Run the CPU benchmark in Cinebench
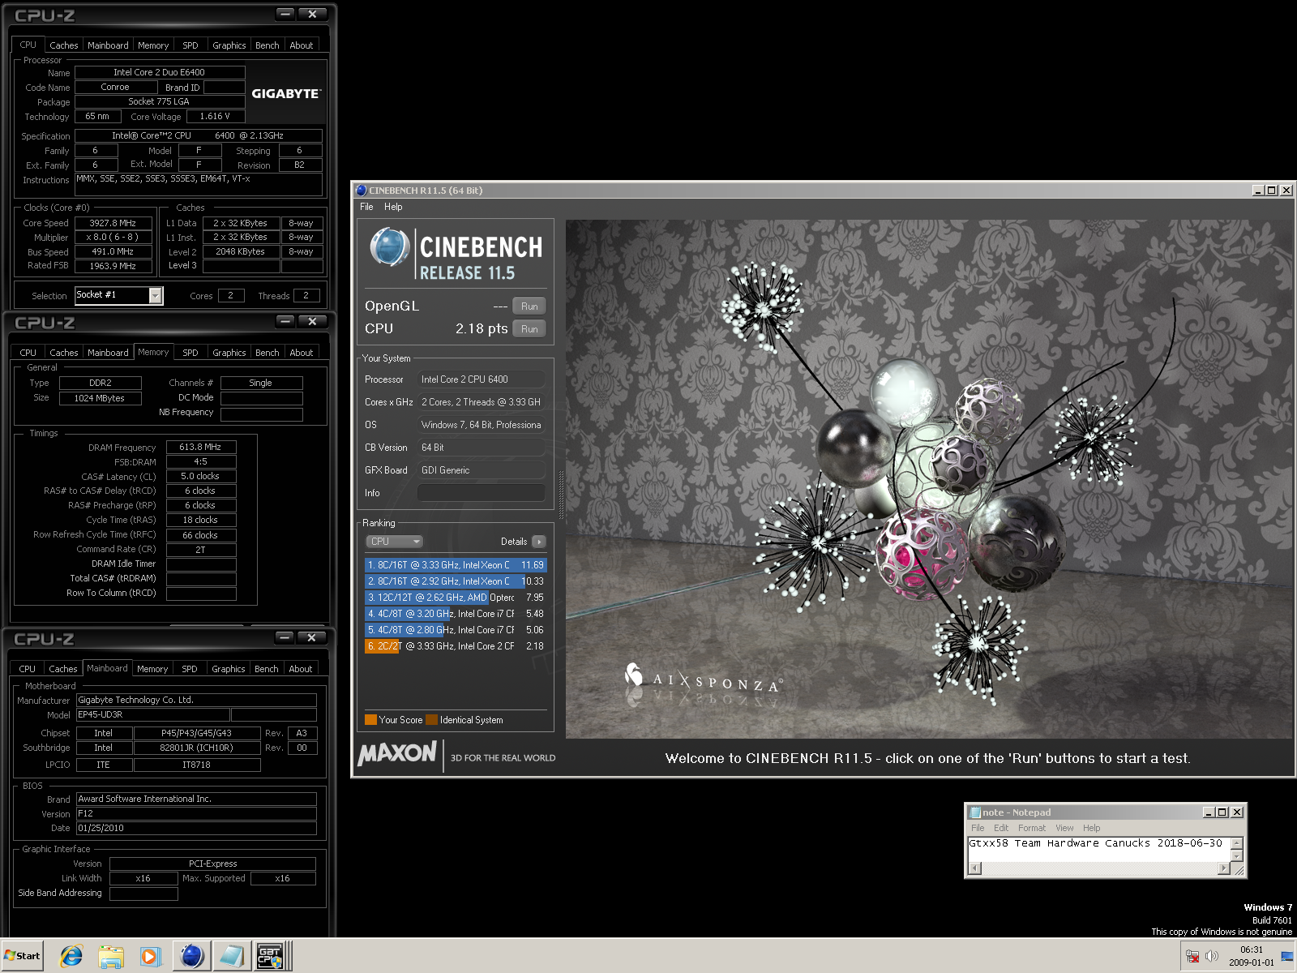The width and height of the screenshot is (1297, 973). pos(529,329)
